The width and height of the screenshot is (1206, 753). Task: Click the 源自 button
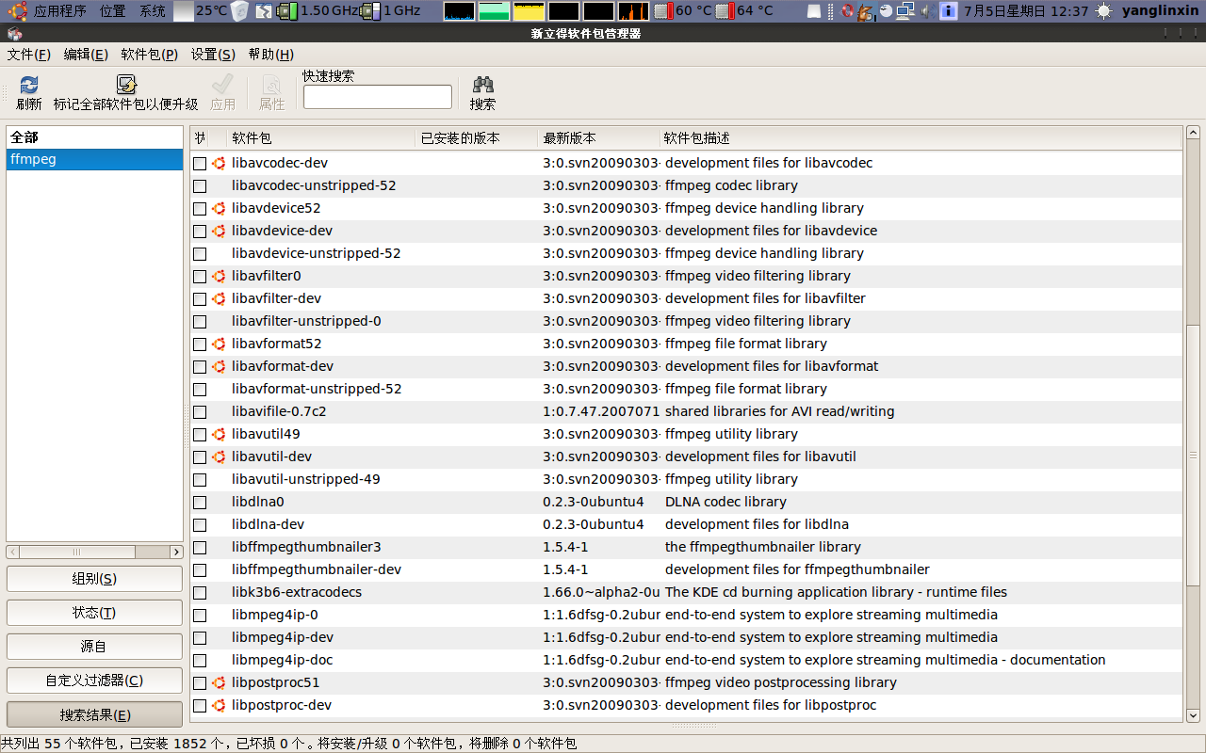94,647
